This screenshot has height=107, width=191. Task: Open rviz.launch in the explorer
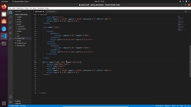click(x=21, y=26)
